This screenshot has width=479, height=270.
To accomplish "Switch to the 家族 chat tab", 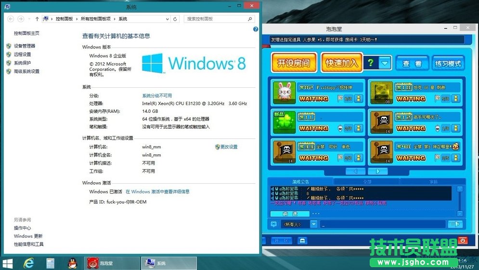I will tap(433, 182).
